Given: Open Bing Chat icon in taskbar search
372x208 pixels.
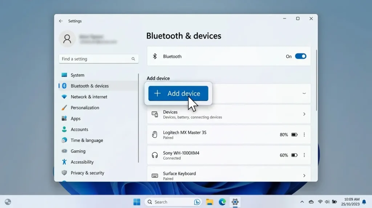Looking at the screenshot, I should pyautogui.click(x=197, y=202).
